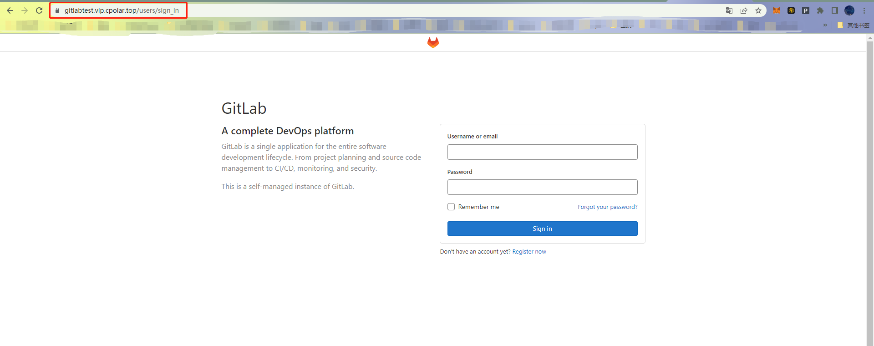Screen dimensions: 874x346
Task: Focus the Username or email field
Action: pyautogui.click(x=542, y=152)
